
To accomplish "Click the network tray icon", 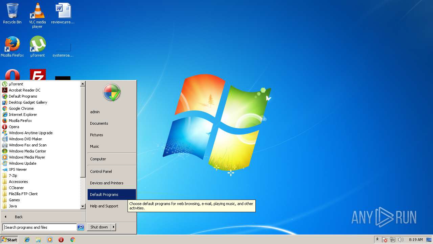I will click(393, 240).
